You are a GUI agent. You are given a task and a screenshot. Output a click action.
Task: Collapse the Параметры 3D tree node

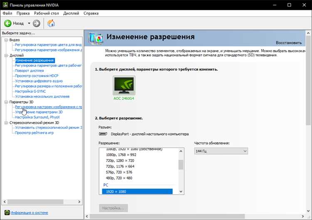(6, 102)
